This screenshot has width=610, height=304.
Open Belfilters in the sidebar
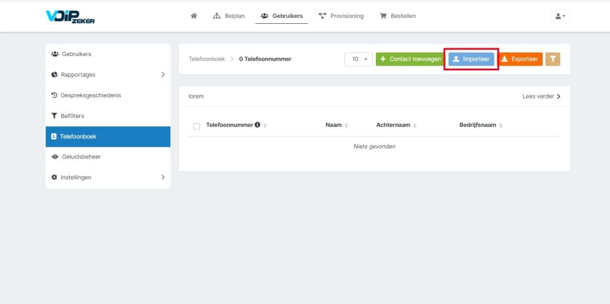coord(108,116)
